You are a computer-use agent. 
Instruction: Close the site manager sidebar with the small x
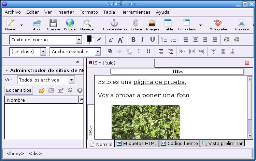78,62
